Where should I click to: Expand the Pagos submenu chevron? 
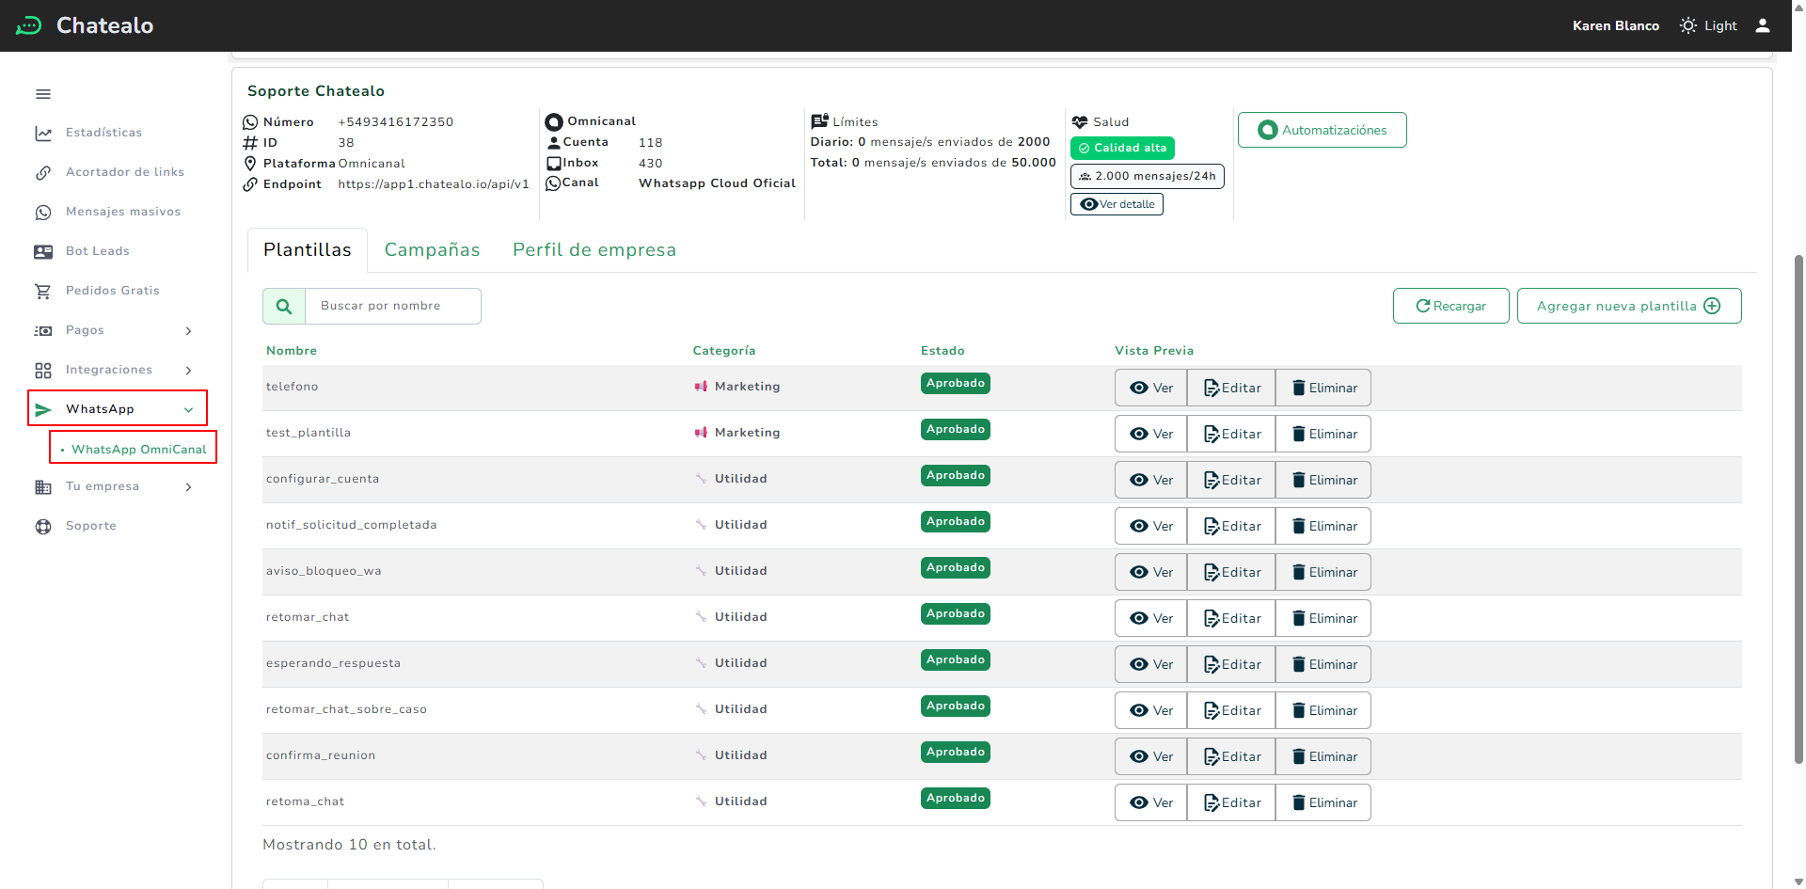[x=188, y=331]
